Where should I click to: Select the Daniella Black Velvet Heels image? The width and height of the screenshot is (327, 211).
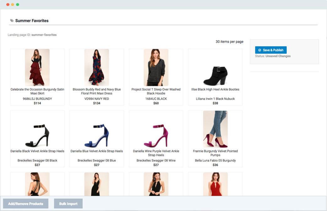(x=37, y=135)
